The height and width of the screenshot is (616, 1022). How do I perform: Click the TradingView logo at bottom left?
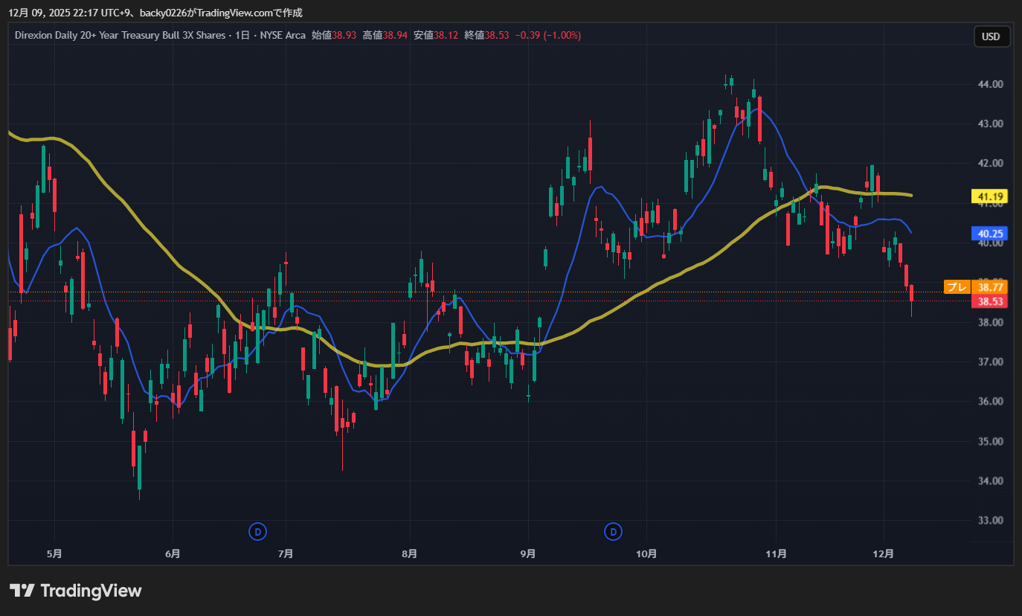pos(75,591)
